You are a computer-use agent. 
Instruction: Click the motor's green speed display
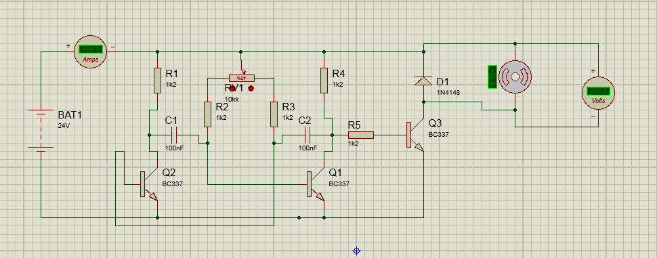(x=492, y=77)
